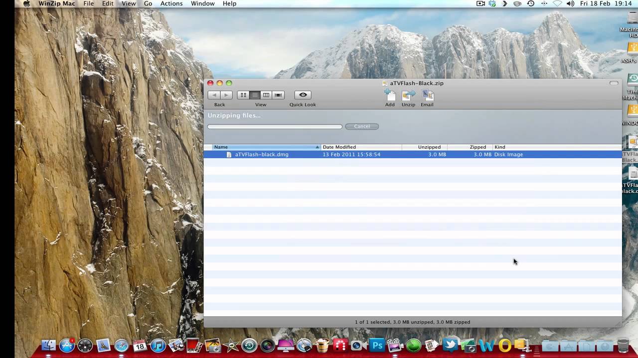Open iTunes from the Dock
This screenshot has width=638, height=358.
tap(158, 346)
